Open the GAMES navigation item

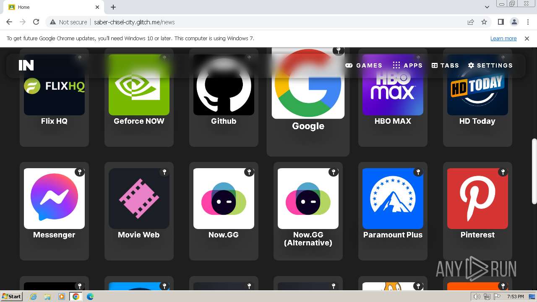point(364,65)
